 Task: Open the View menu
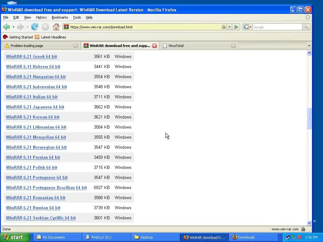pos(27,18)
